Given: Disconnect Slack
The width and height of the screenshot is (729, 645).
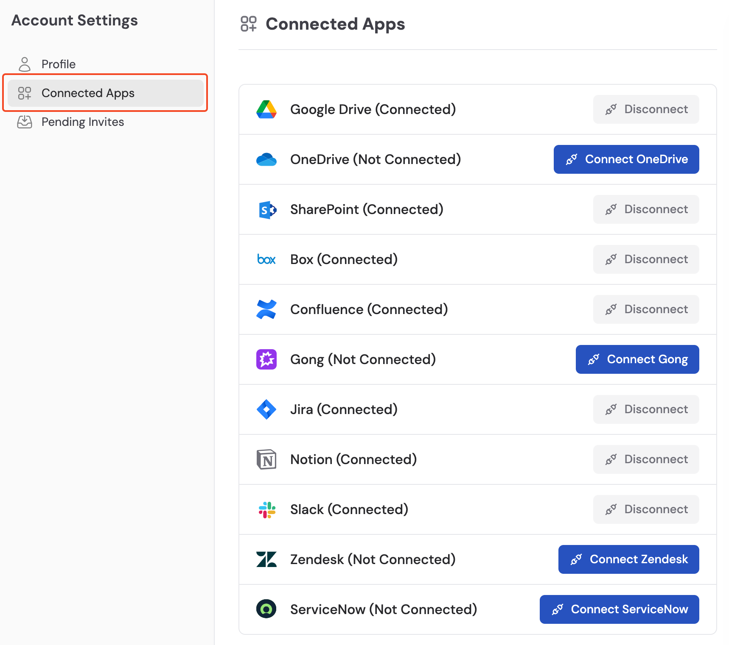Looking at the screenshot, I should click(x=645, y=509).
